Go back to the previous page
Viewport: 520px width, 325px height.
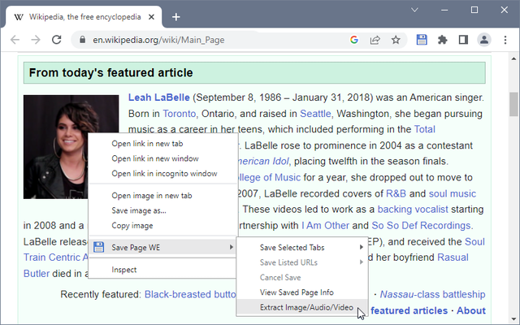click(x=15, y=40)
